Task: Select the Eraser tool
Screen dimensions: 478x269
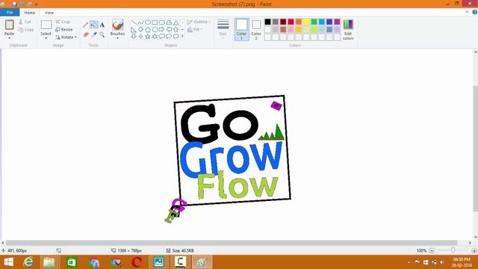Action: (86, 34)
